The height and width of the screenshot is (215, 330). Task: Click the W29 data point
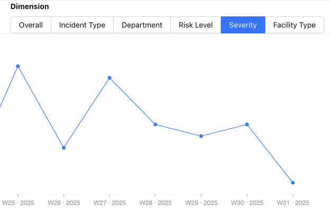[201, 136]
